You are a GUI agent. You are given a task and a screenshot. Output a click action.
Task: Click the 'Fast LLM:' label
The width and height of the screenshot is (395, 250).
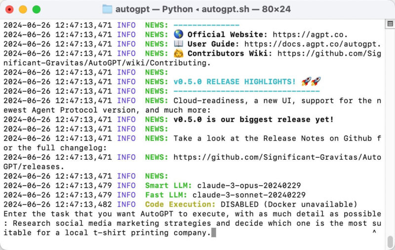point(166,195)
